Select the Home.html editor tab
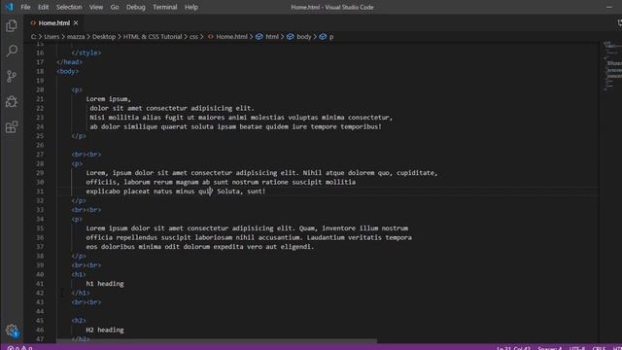Screen dimensions: 622x350 tap(54, 23)
